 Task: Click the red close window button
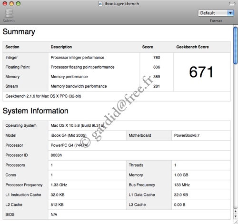point(5,3)
